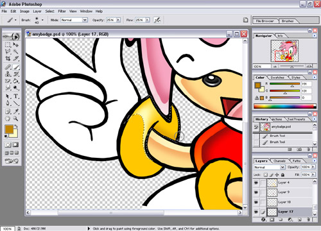Switch to the Channels tab
The height and width of the screenshot is (231, 321).
(279, 161)
